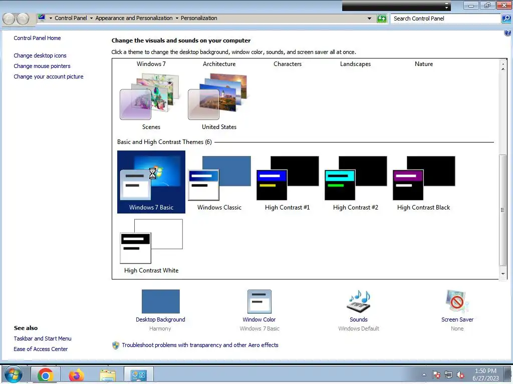The image size is (513, 384).
Task: Expand dropdown arrow before Control Panel breadcrumb
Action: pyautogui.click(x=51, y=18)
